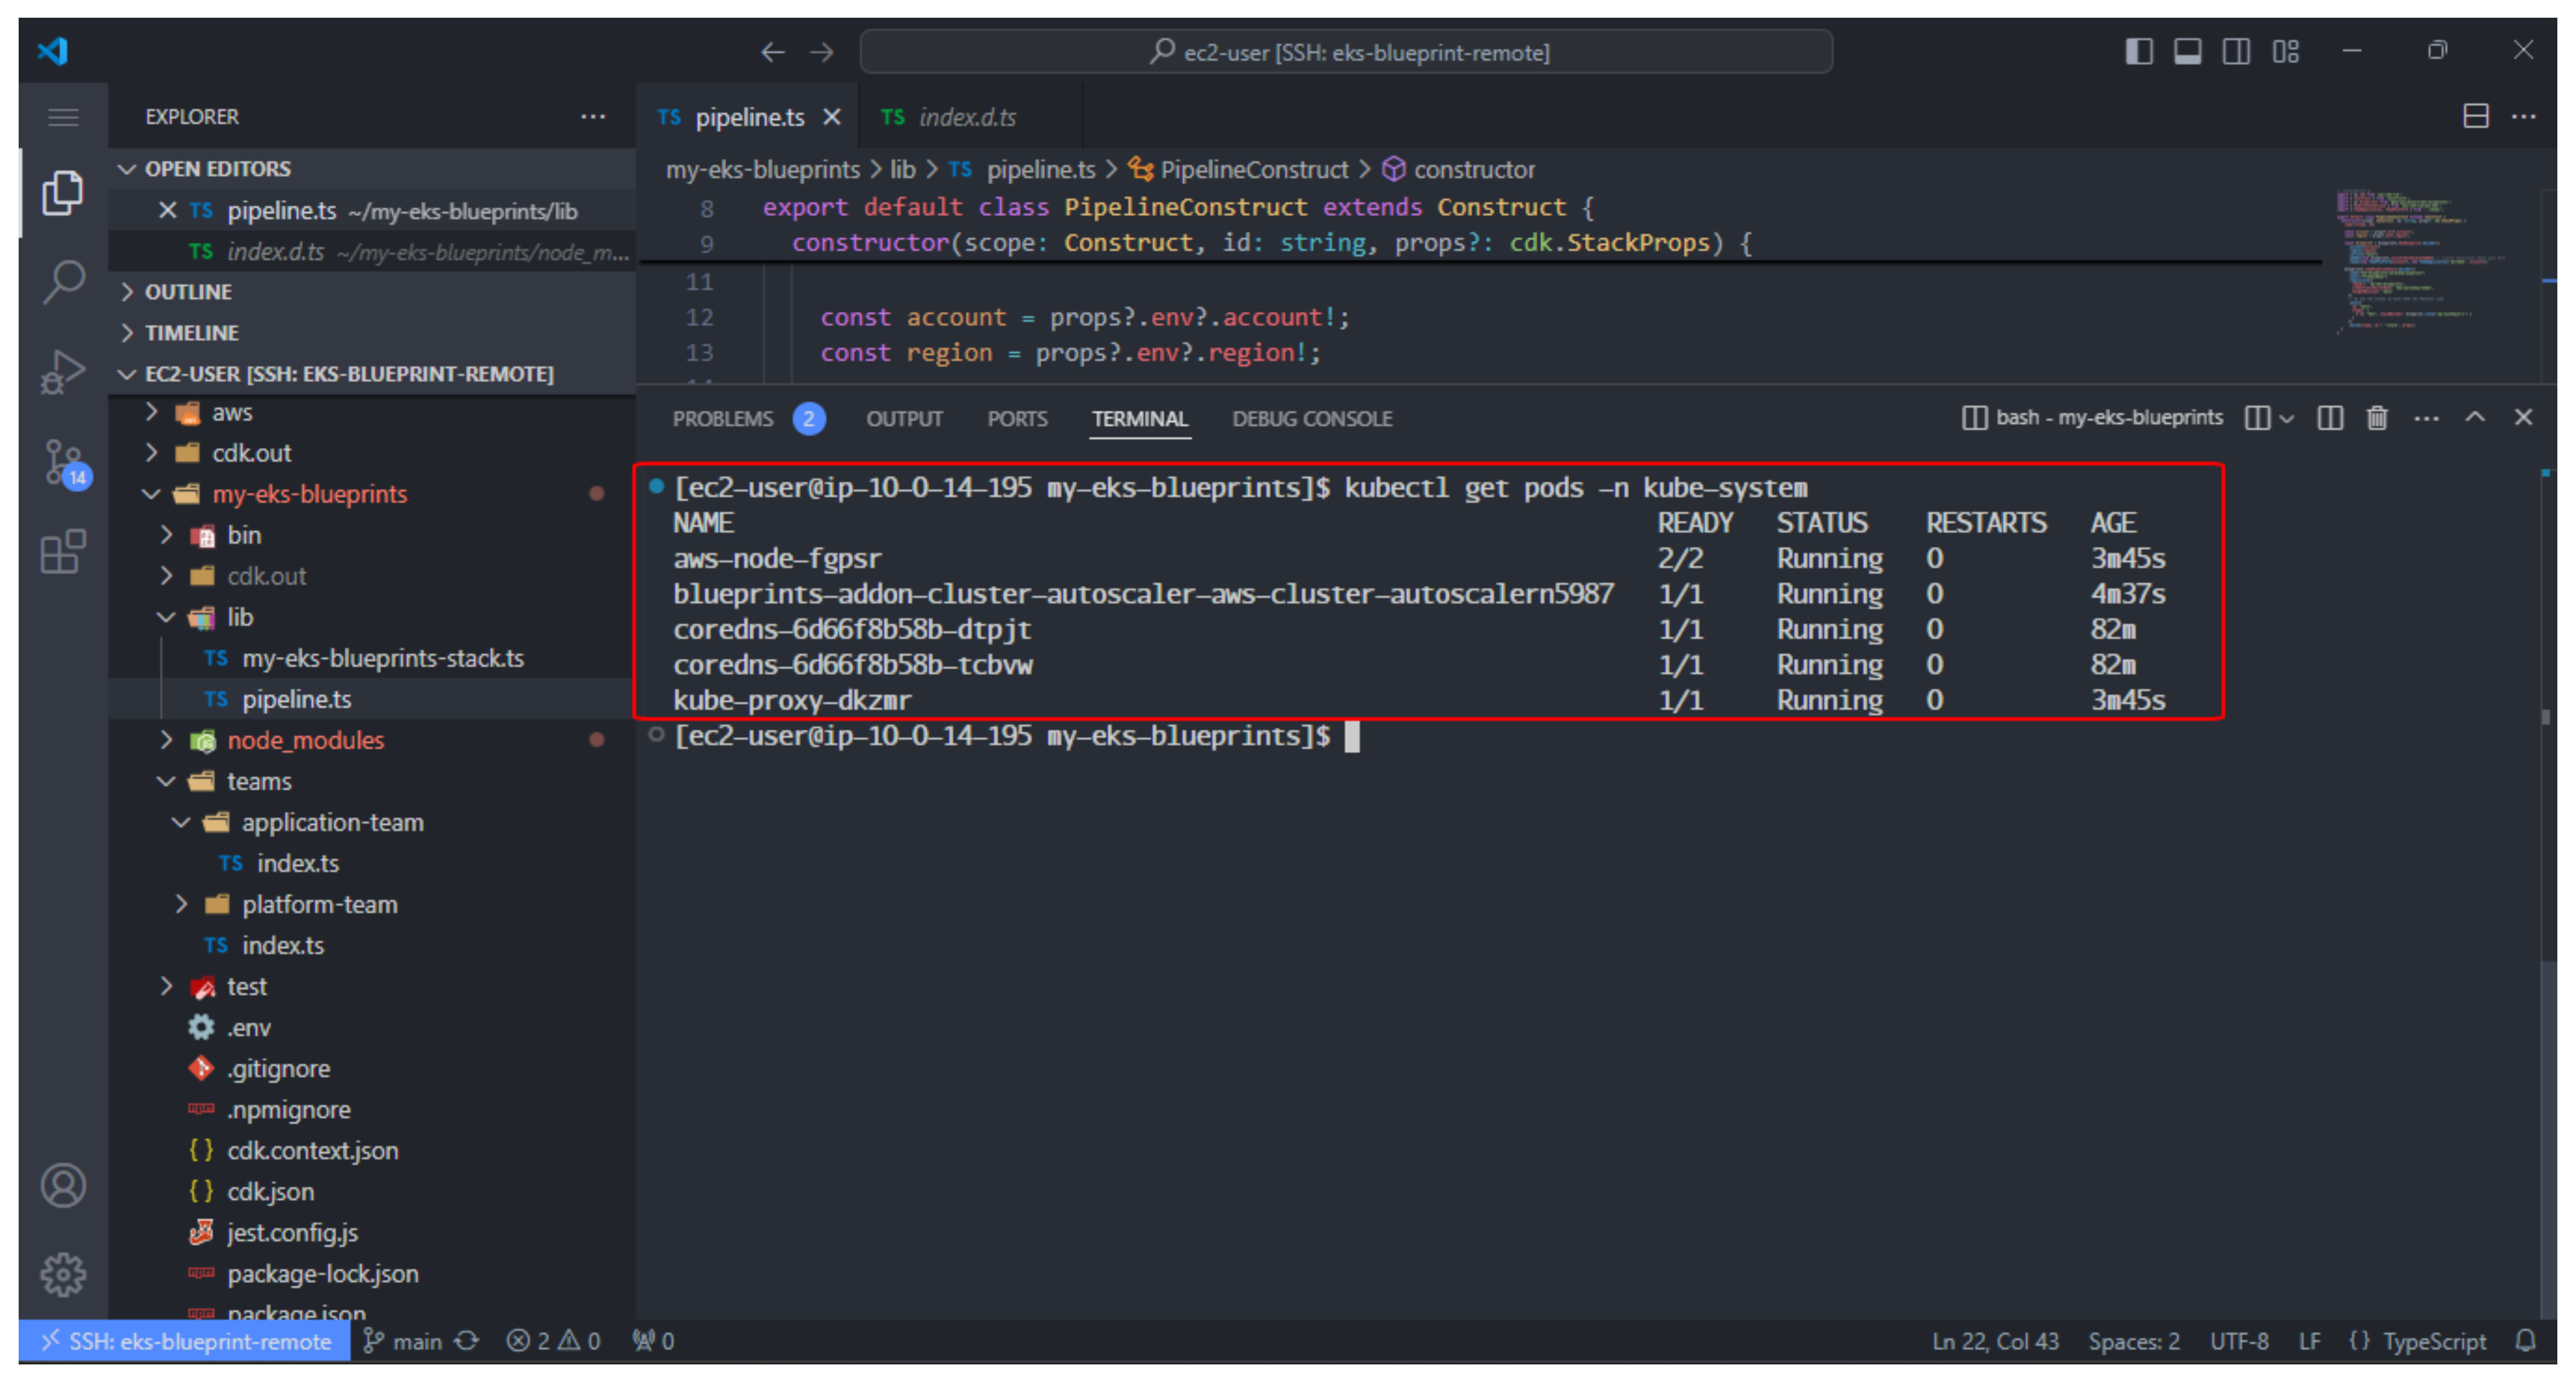The image size is (2576, 1384).
Task: Toggle the bottom panel layout button
Action: point(2187,51)
